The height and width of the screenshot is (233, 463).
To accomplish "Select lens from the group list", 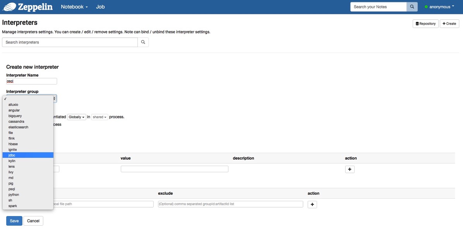I will [x=28, y=167].
